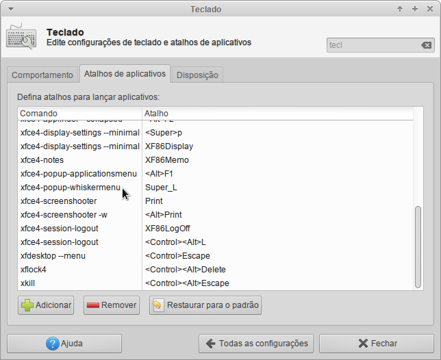This screenshot has height=360, width=441.
Task: Switch to the Comportamento tab
Action: point(42,75)
